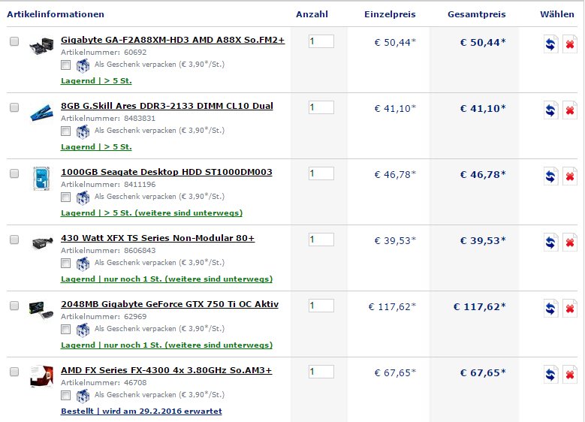
Task: Remove 8GB G.Skill Ares from cart
Action: (x=570, y=110)
